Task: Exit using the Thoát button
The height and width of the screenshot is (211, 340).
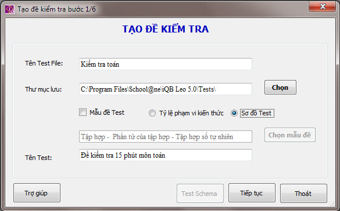Action: click(303, 193)
